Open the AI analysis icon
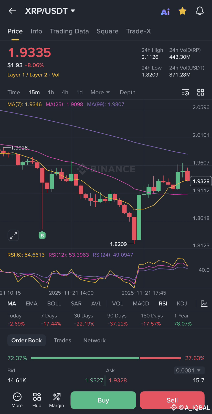Screen dimensions: 212x414 click(165, 12)
